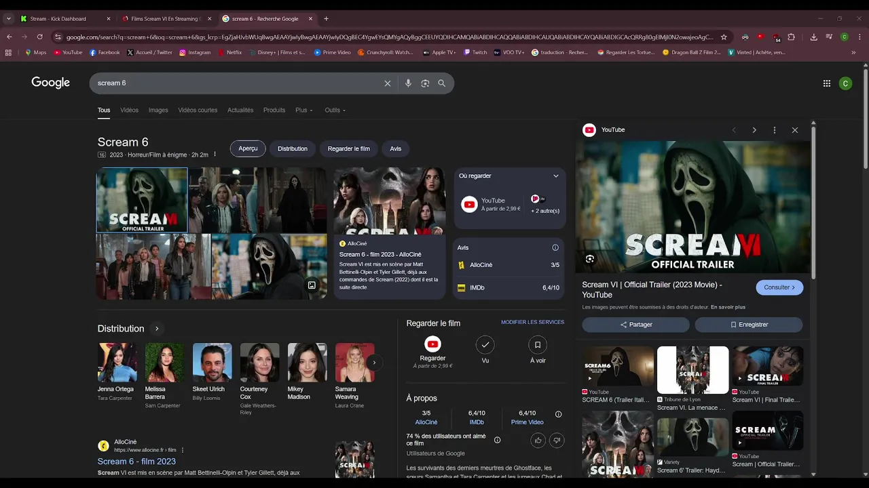Select the Distribution chip
This screenshot has width=869, height=488.
point(293,148)
